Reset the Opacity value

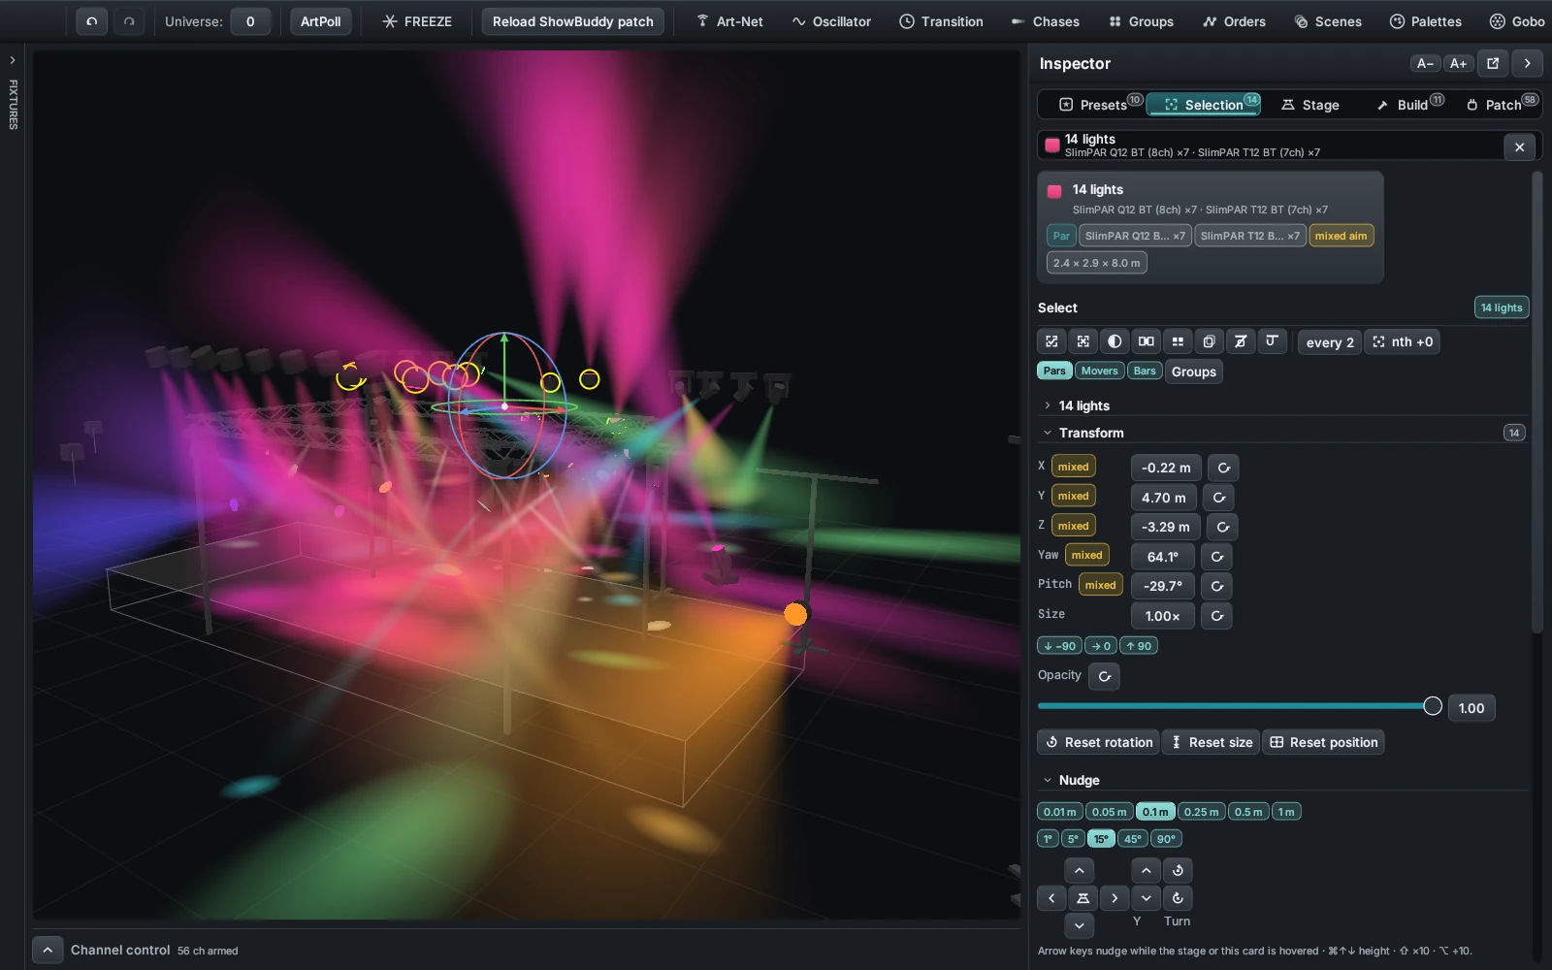pos(1104,676)
